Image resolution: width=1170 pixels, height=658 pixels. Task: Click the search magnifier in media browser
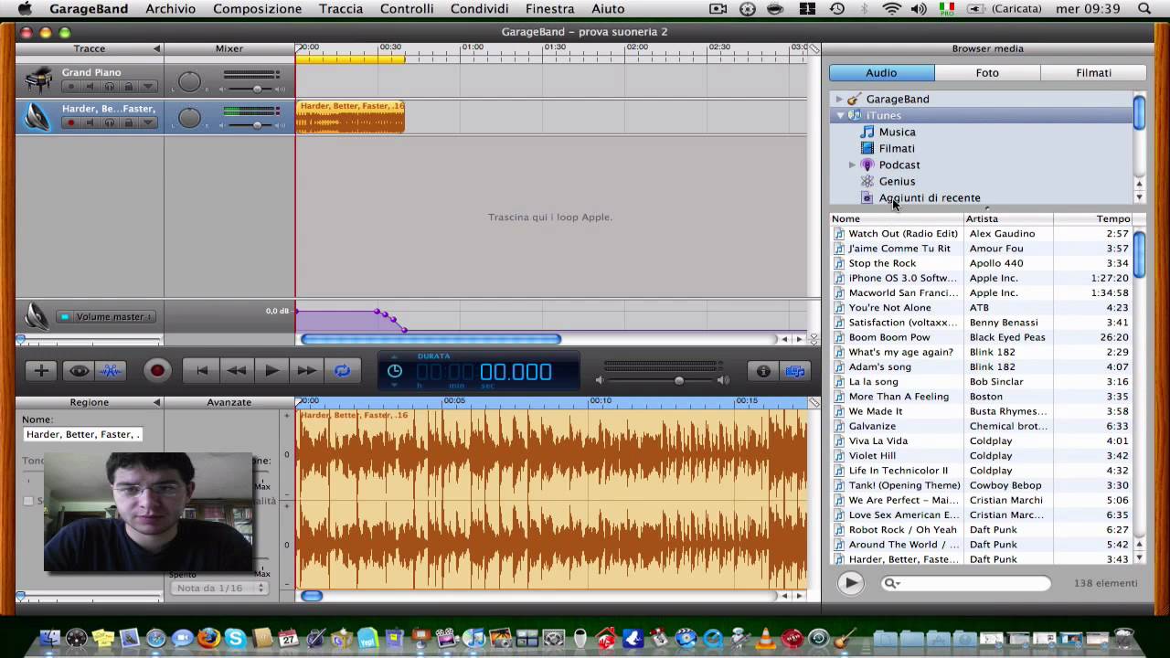click(x=891, y=583)
